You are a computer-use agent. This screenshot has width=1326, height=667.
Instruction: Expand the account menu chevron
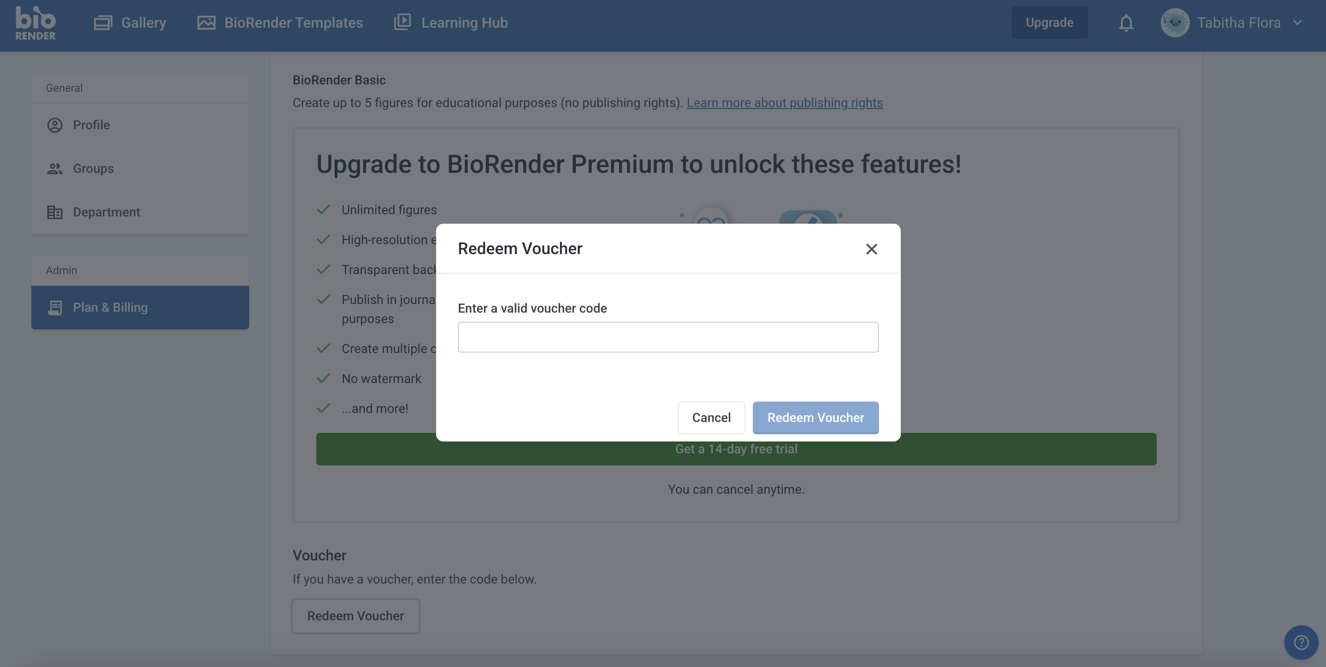pyautogui.click(x=1299, y=23)
